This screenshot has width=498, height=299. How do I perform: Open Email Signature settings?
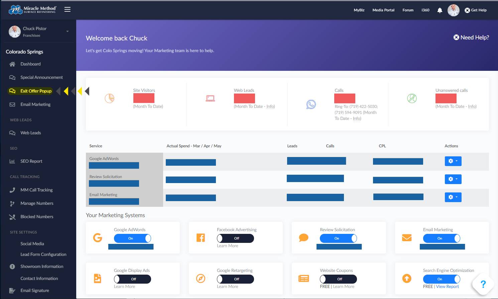pyautogui.click(x=35, y=291)
